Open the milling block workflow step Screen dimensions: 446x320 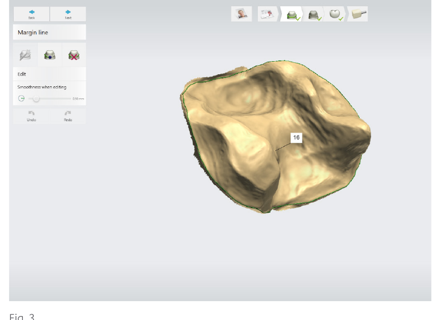click(x=358, y=14)
